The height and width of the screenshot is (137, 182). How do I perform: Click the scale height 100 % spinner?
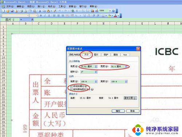click(x=96, y=82)
